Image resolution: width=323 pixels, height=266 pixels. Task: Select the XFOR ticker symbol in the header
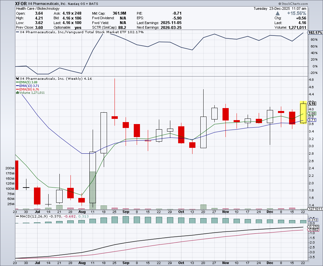click(x=21, y=4)
